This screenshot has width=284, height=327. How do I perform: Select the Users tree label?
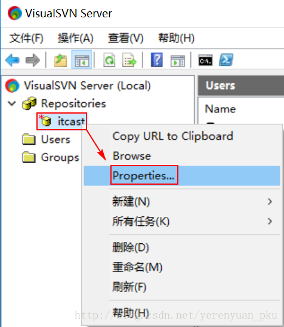[x=55, y=139]
